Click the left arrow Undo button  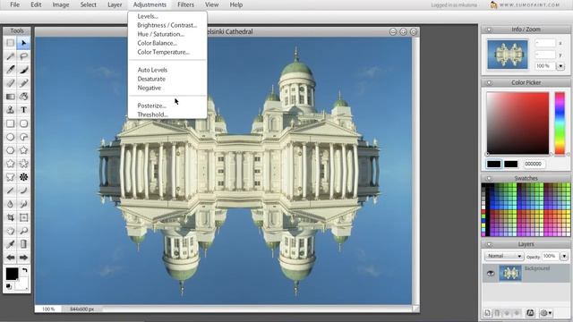coord(10,258)
